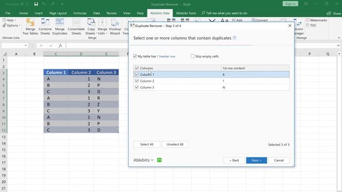Toggle the Columns header checkbox
The height and width of the screenshot is (192, 342).
137,68
